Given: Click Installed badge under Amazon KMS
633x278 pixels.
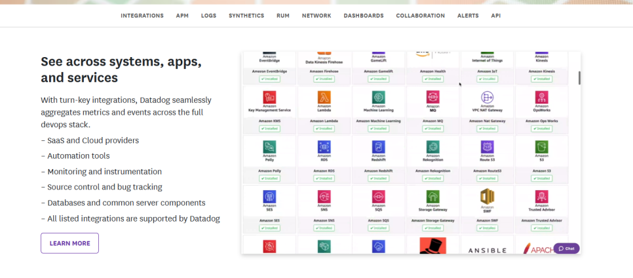Looking at the screenshot, I should (269, 129).
